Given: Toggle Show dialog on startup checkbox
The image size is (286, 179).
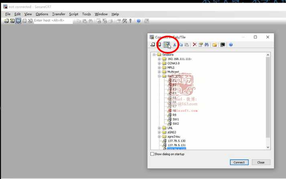Looking at the screenshot, I should (x=152, y=154).
